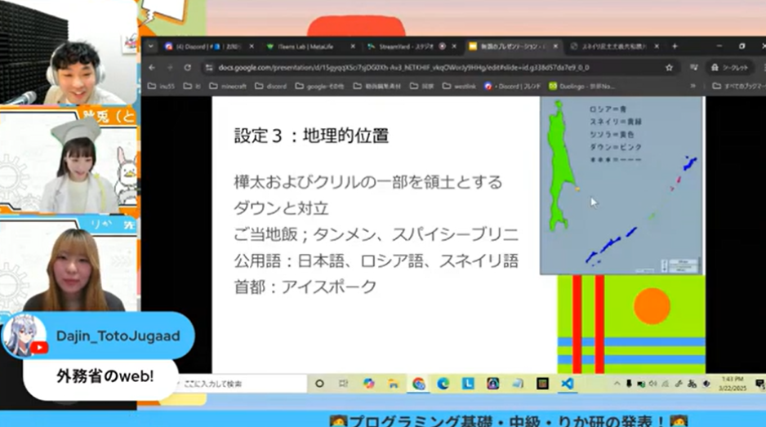Screen dimensions: 766x427
Task: Click the slide title 設定3:地理的位置
Action: (x=312, y=136)
